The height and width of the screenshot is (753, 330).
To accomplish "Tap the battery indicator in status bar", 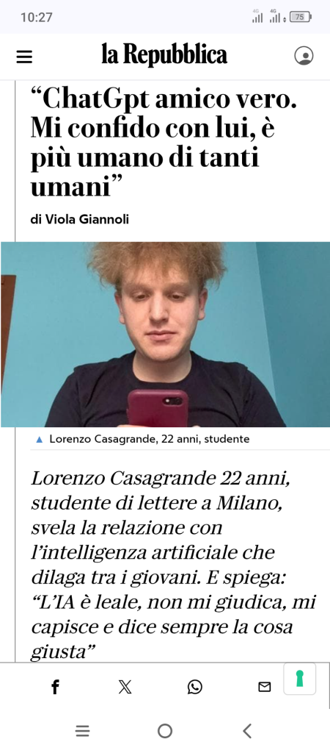I will click(x=301, y=18).
